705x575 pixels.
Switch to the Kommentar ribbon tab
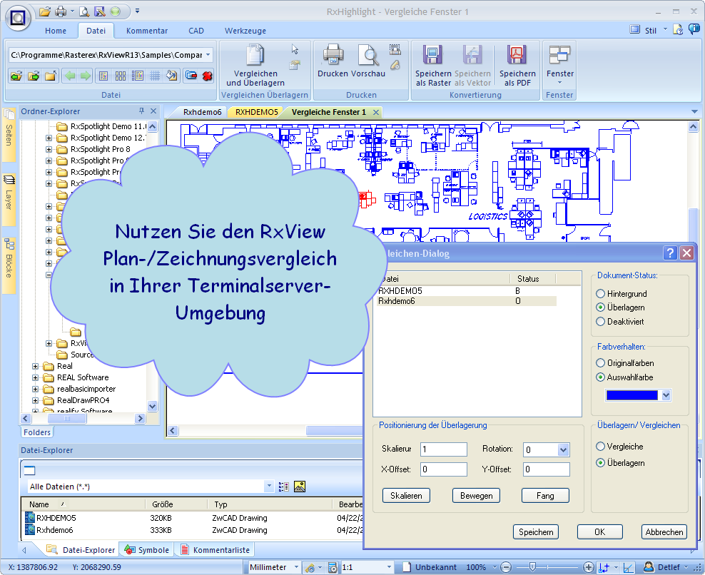(x=147, y=31)
